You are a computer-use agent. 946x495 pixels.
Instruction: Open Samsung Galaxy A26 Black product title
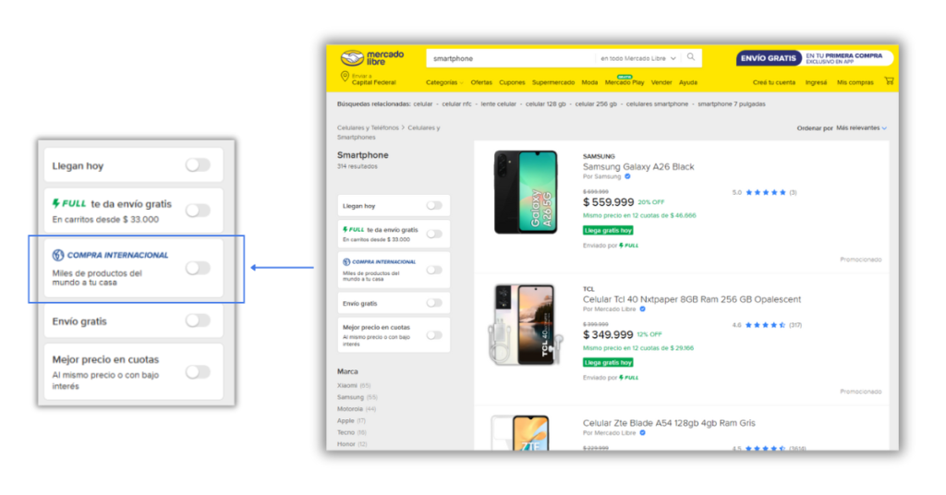(x=638, y=167)
